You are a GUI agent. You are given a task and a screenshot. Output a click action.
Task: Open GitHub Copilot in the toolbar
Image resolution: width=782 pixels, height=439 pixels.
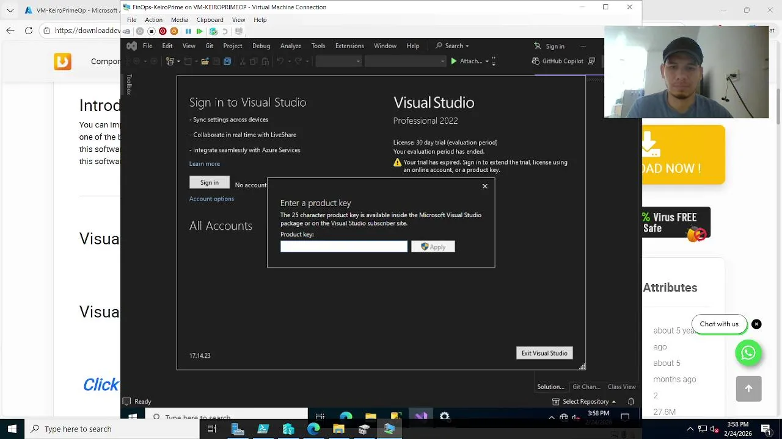point(557,61)
